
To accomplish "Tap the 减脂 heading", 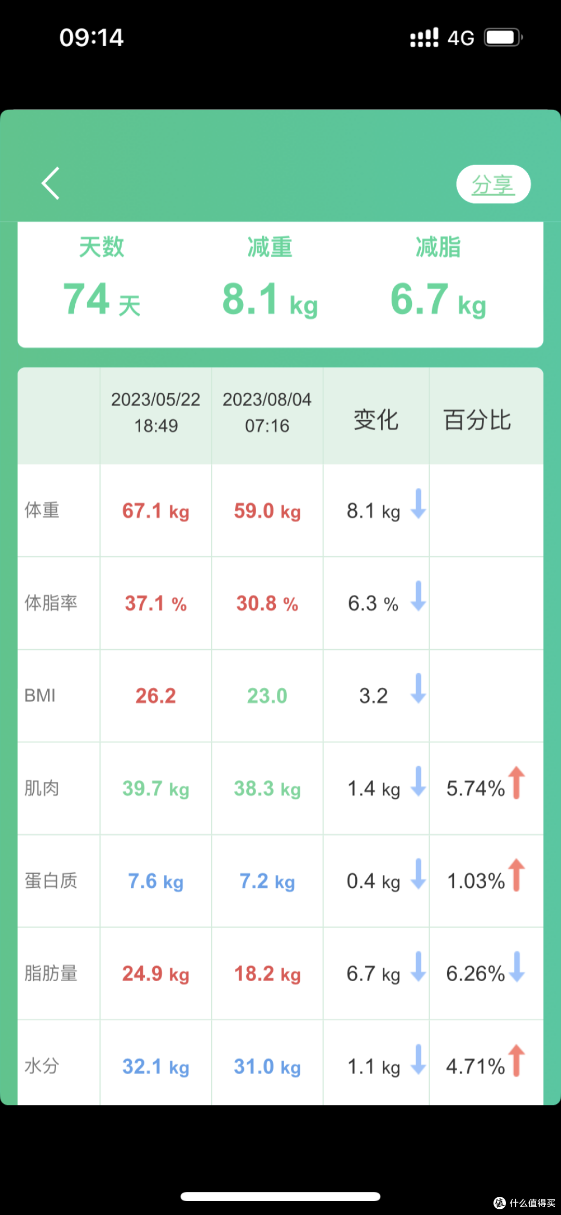I will [438, 247].
